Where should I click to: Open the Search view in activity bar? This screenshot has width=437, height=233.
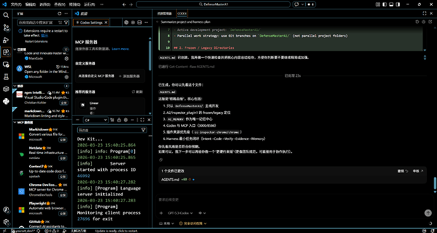(6, 15)
